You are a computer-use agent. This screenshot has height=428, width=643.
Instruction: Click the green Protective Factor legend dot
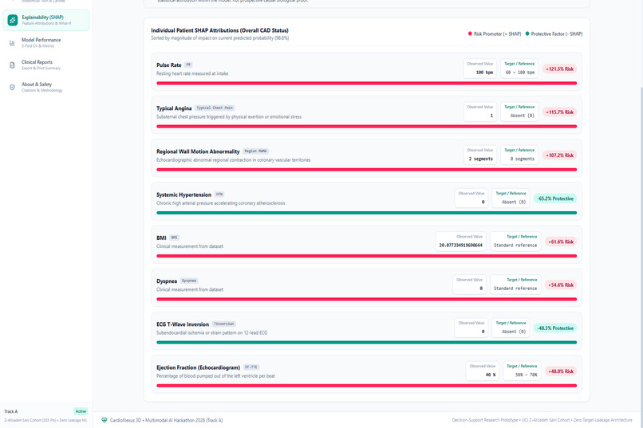pos(527,33)
